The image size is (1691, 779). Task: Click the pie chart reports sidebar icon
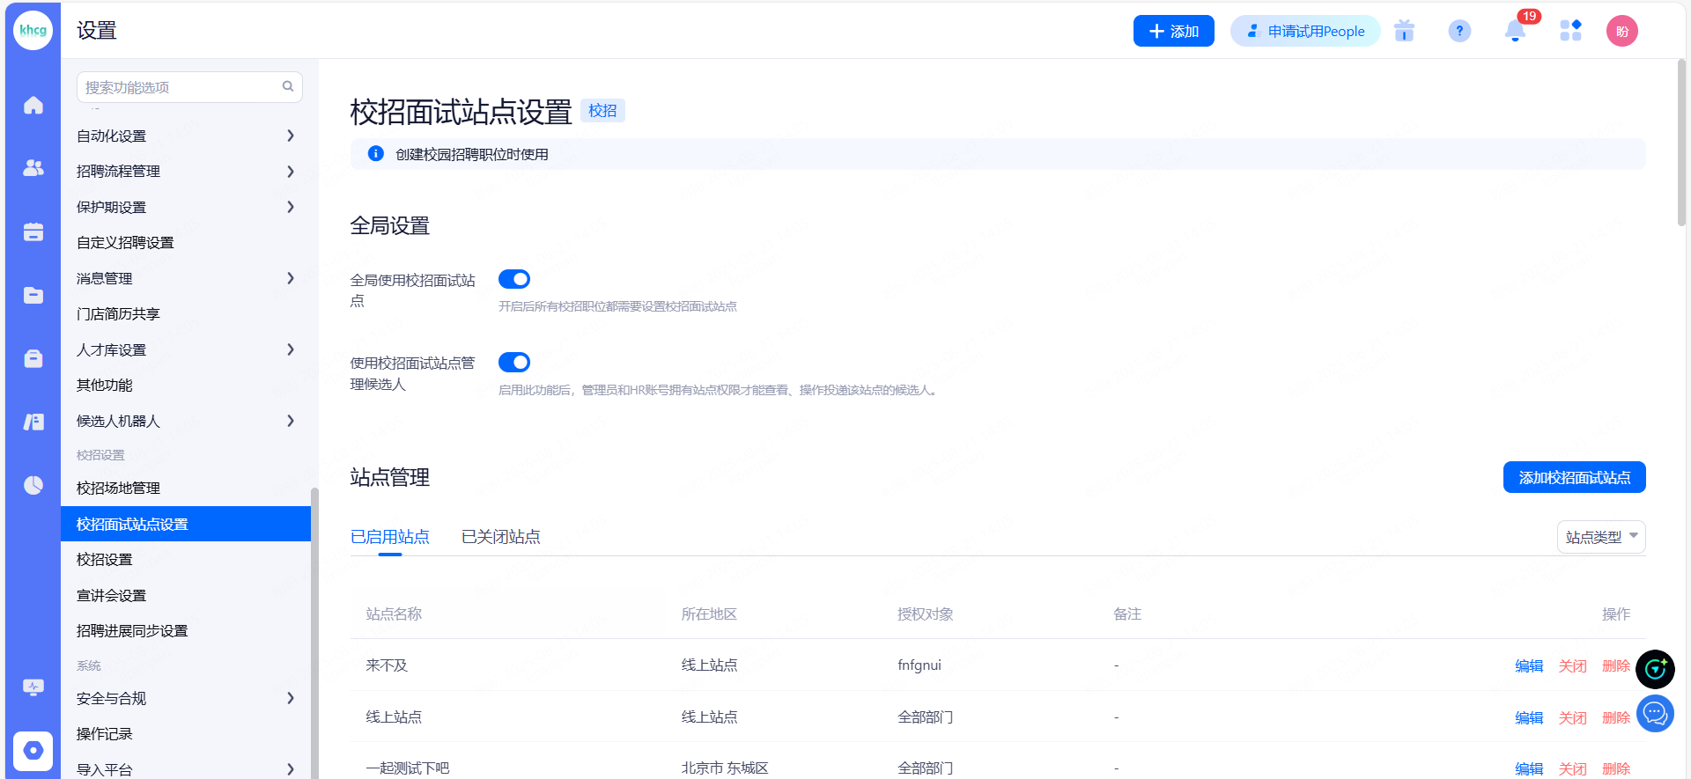tap(33, 485)
